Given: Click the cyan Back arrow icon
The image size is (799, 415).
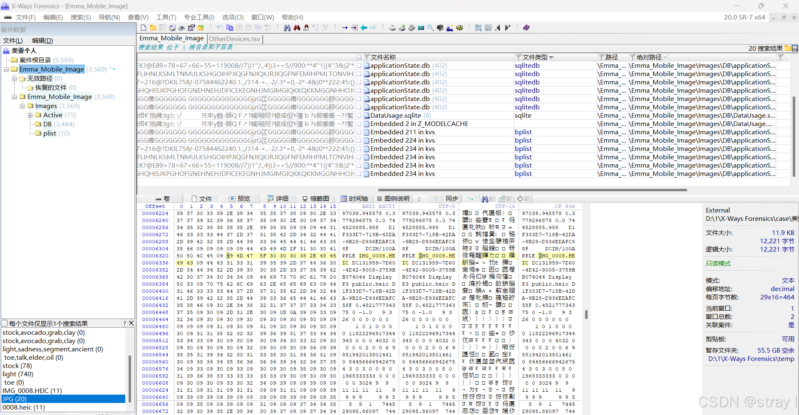Looking at the screenshot, I should tap(364, 28).
